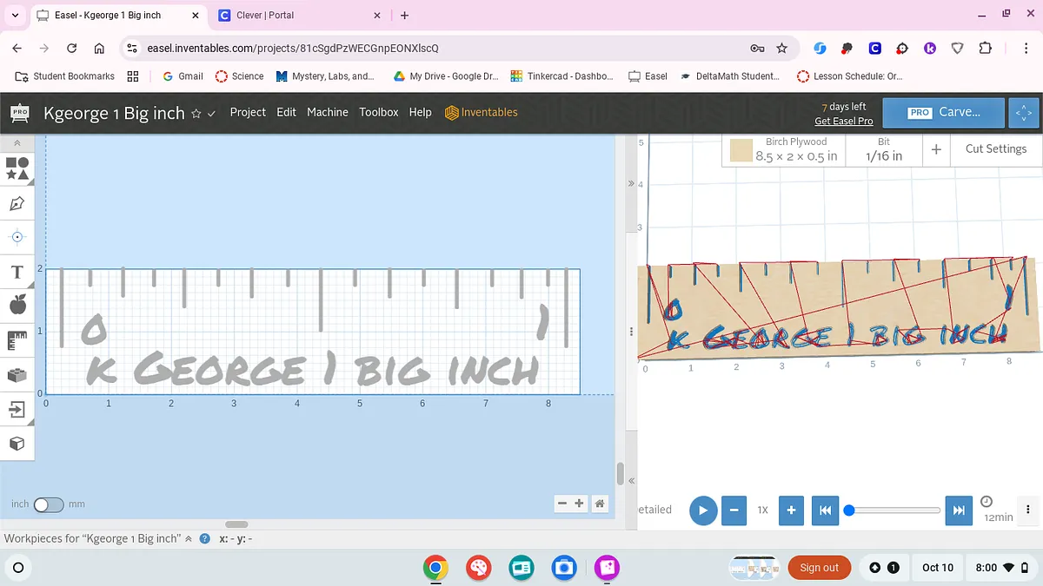Open the Toolbox menu

click(x=379, y=113)
